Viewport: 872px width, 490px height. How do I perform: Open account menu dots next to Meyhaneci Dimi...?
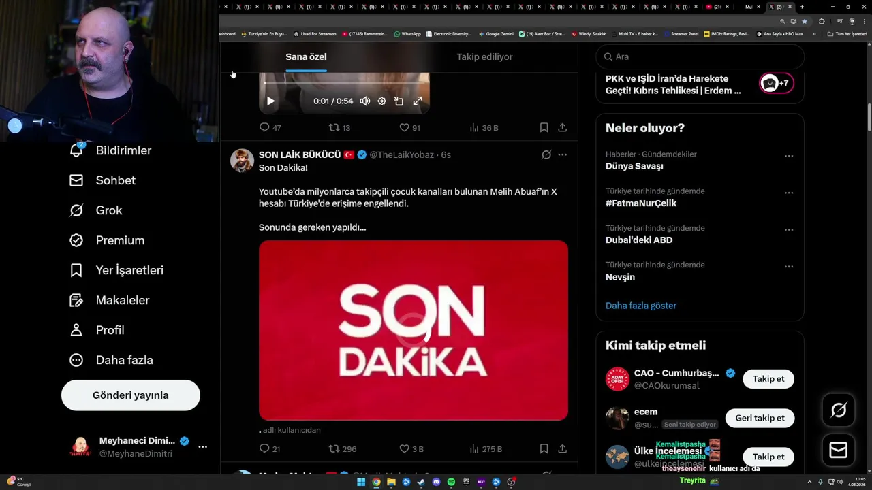202,446
